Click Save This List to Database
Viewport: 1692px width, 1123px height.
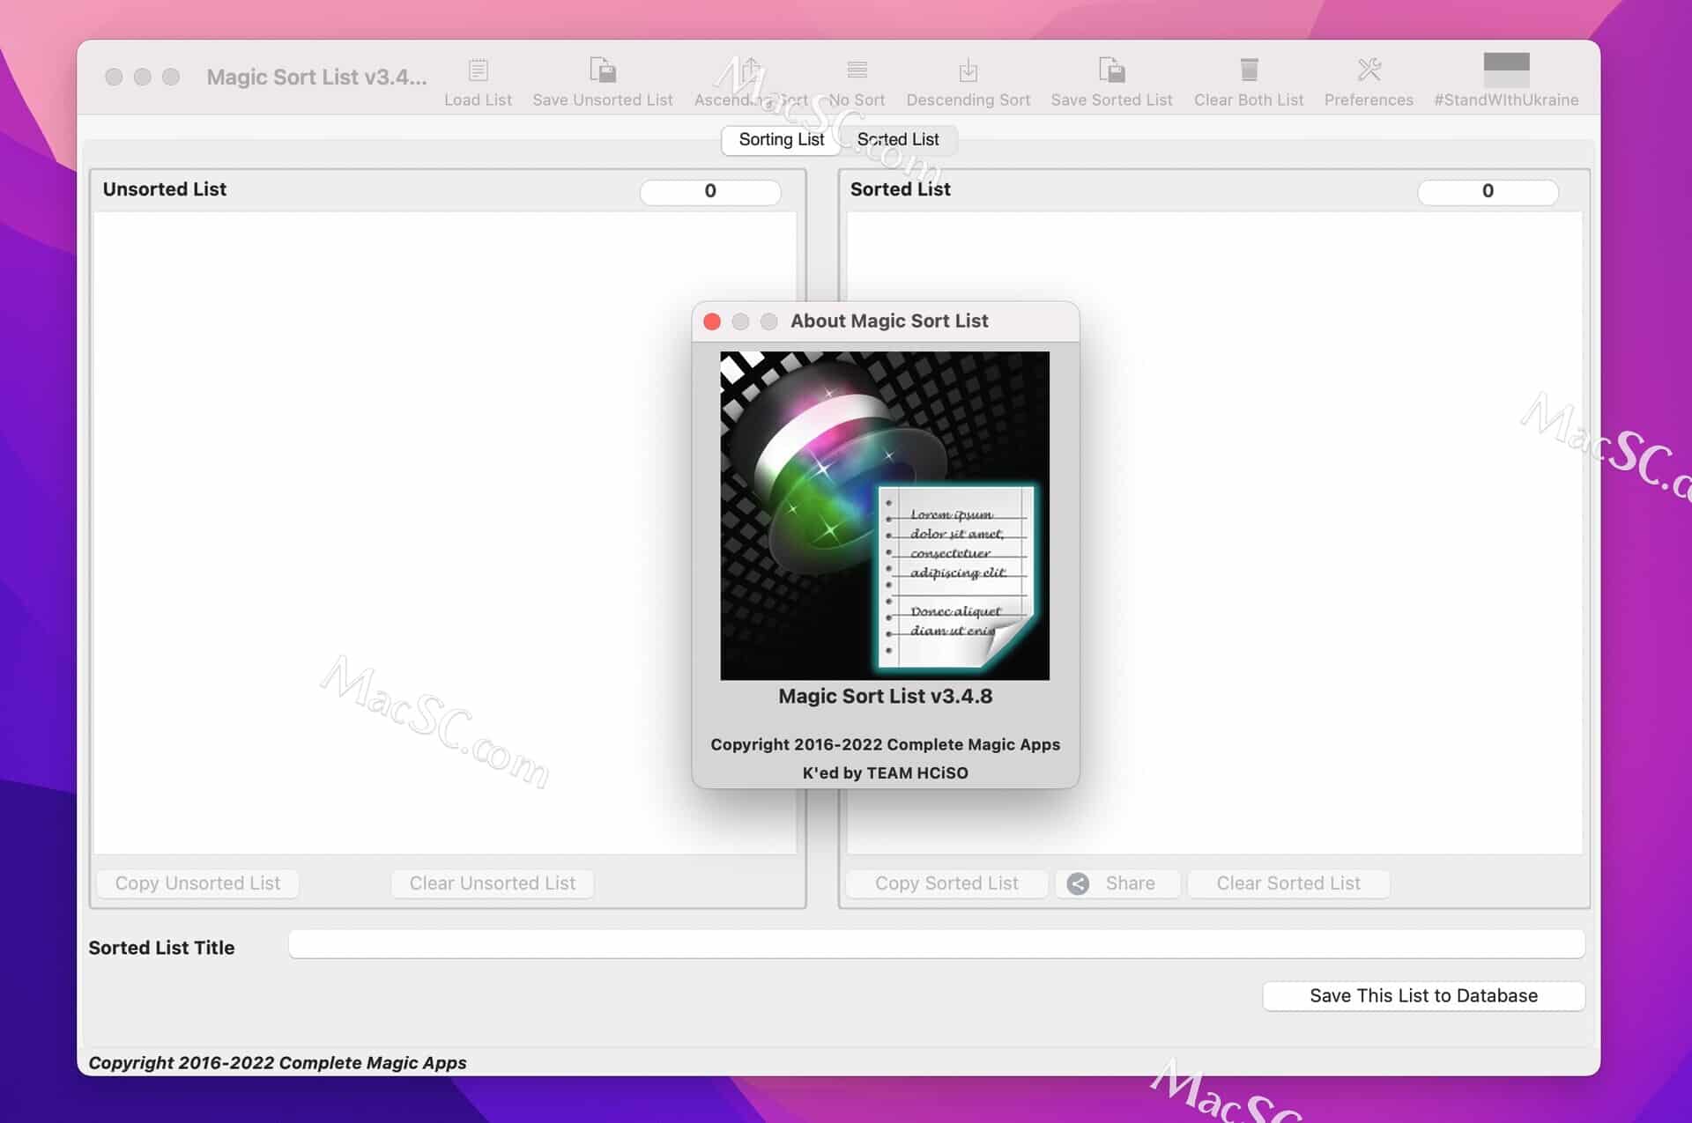1422,995
